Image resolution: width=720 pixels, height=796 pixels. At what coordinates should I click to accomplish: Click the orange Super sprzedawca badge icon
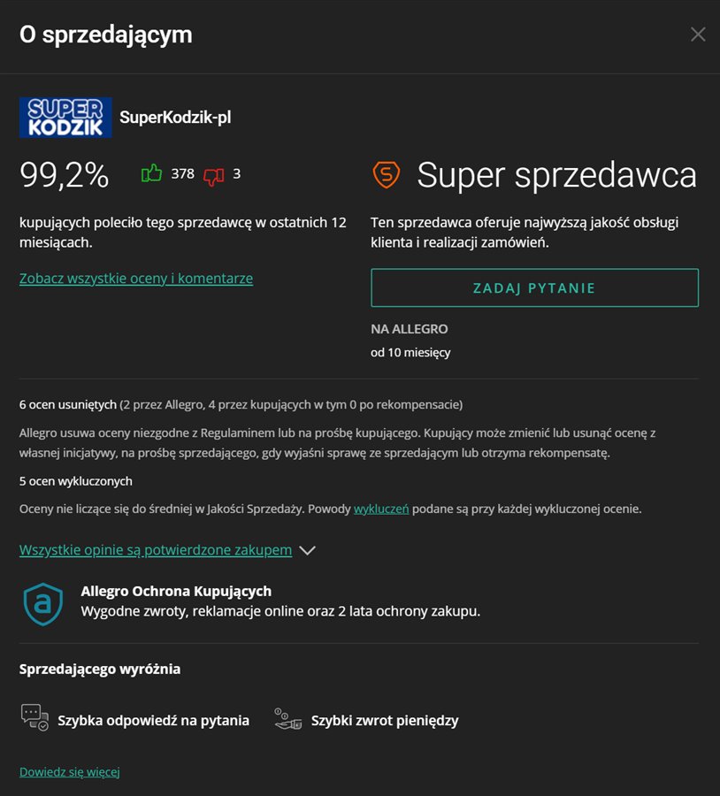point(387,174)
